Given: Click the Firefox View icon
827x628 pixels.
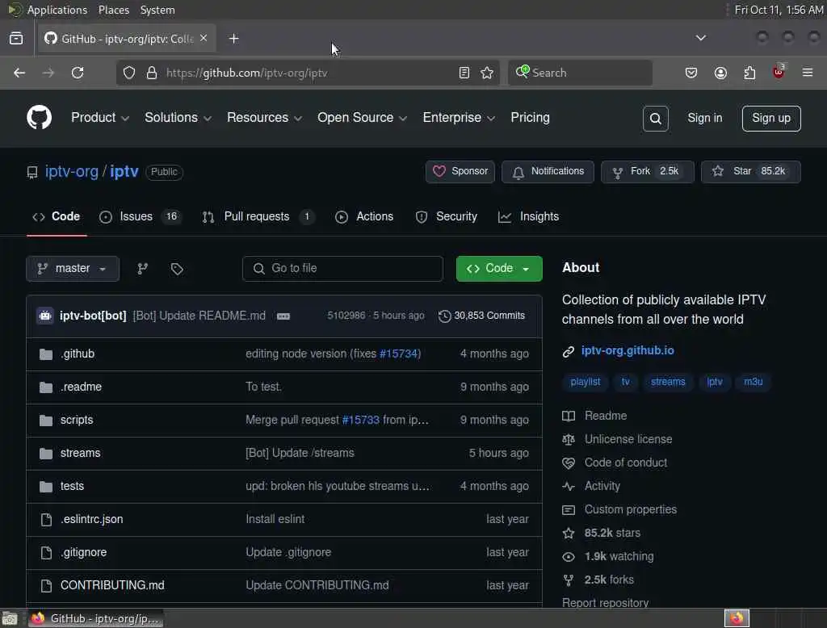Looking at the screenshot, I should (x=16, y=39).
